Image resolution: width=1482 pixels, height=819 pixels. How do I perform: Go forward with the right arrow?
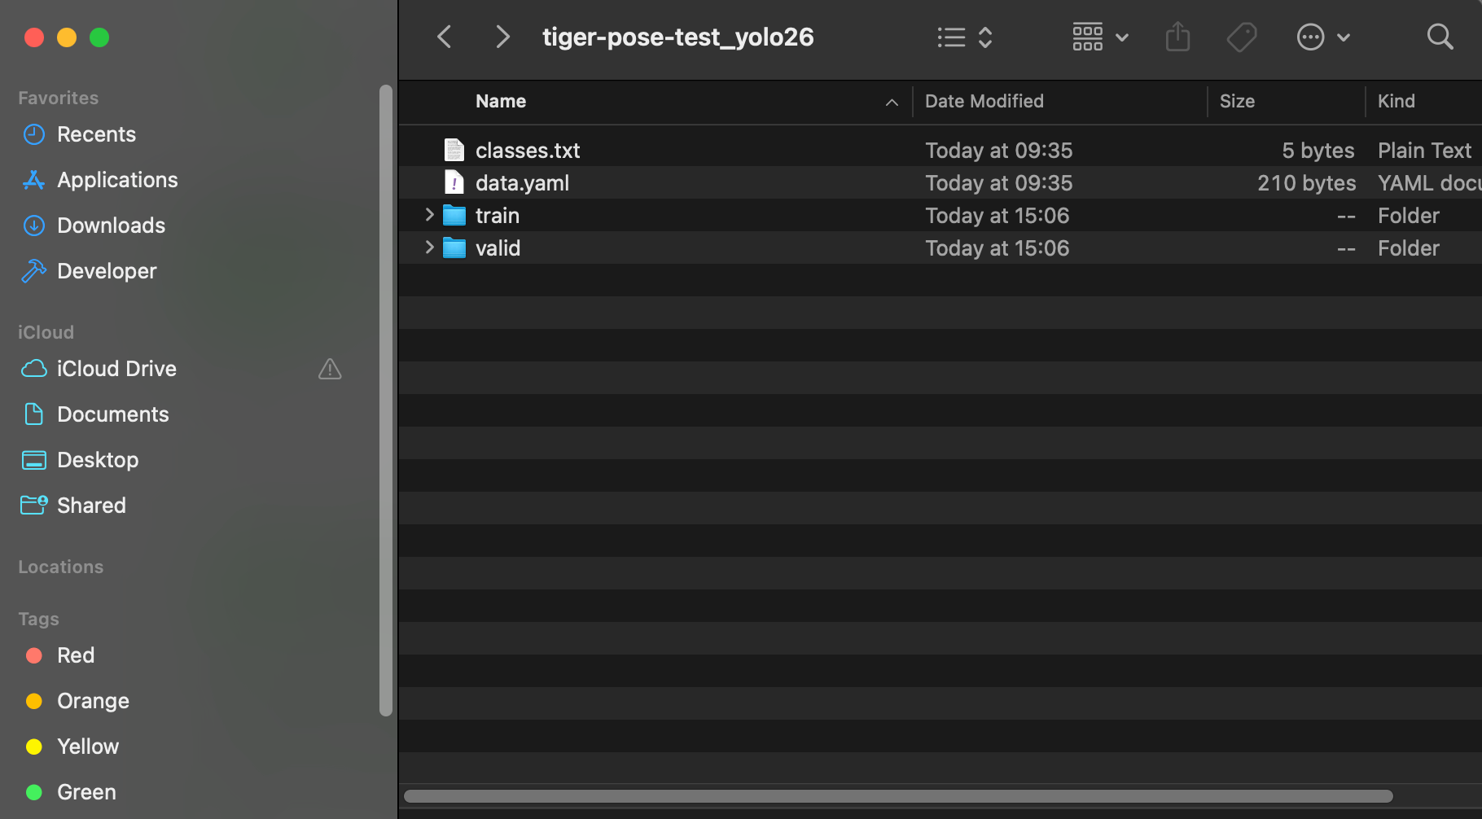pos(502,37)
